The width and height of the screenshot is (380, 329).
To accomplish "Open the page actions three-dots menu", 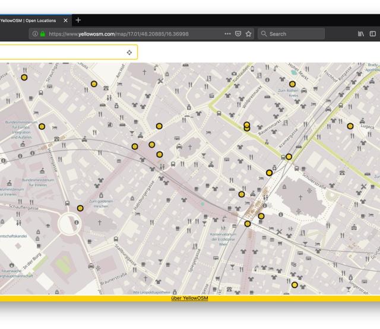I will point(227,34).
